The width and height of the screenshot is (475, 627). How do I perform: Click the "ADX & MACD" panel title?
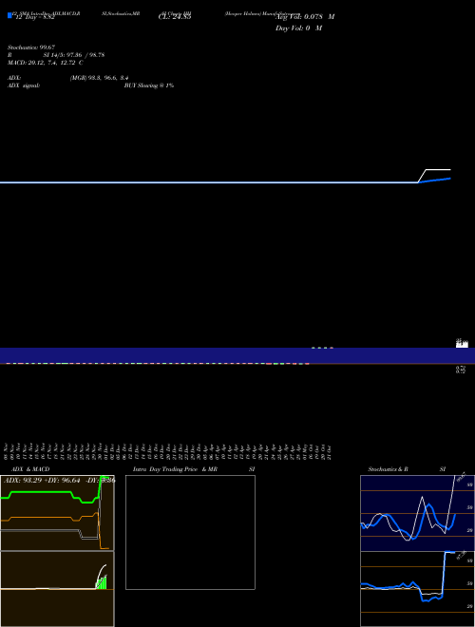click(x=30, y=469)
